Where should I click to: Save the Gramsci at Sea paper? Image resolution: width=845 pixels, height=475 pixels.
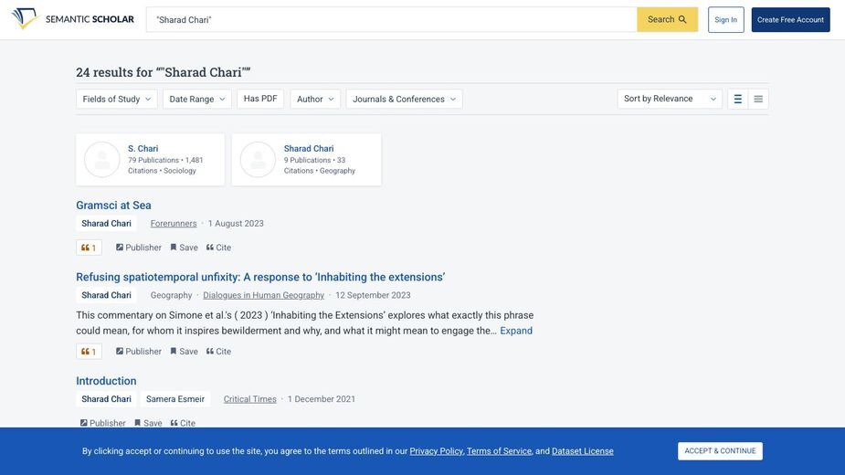click(185, 248)
